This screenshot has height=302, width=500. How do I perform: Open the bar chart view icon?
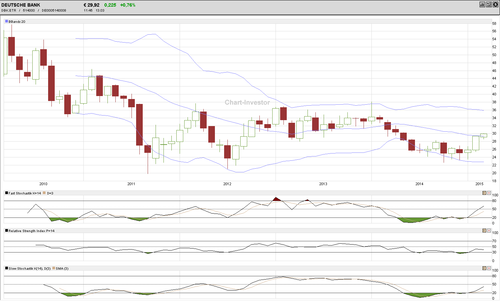[x=482, y=5]
